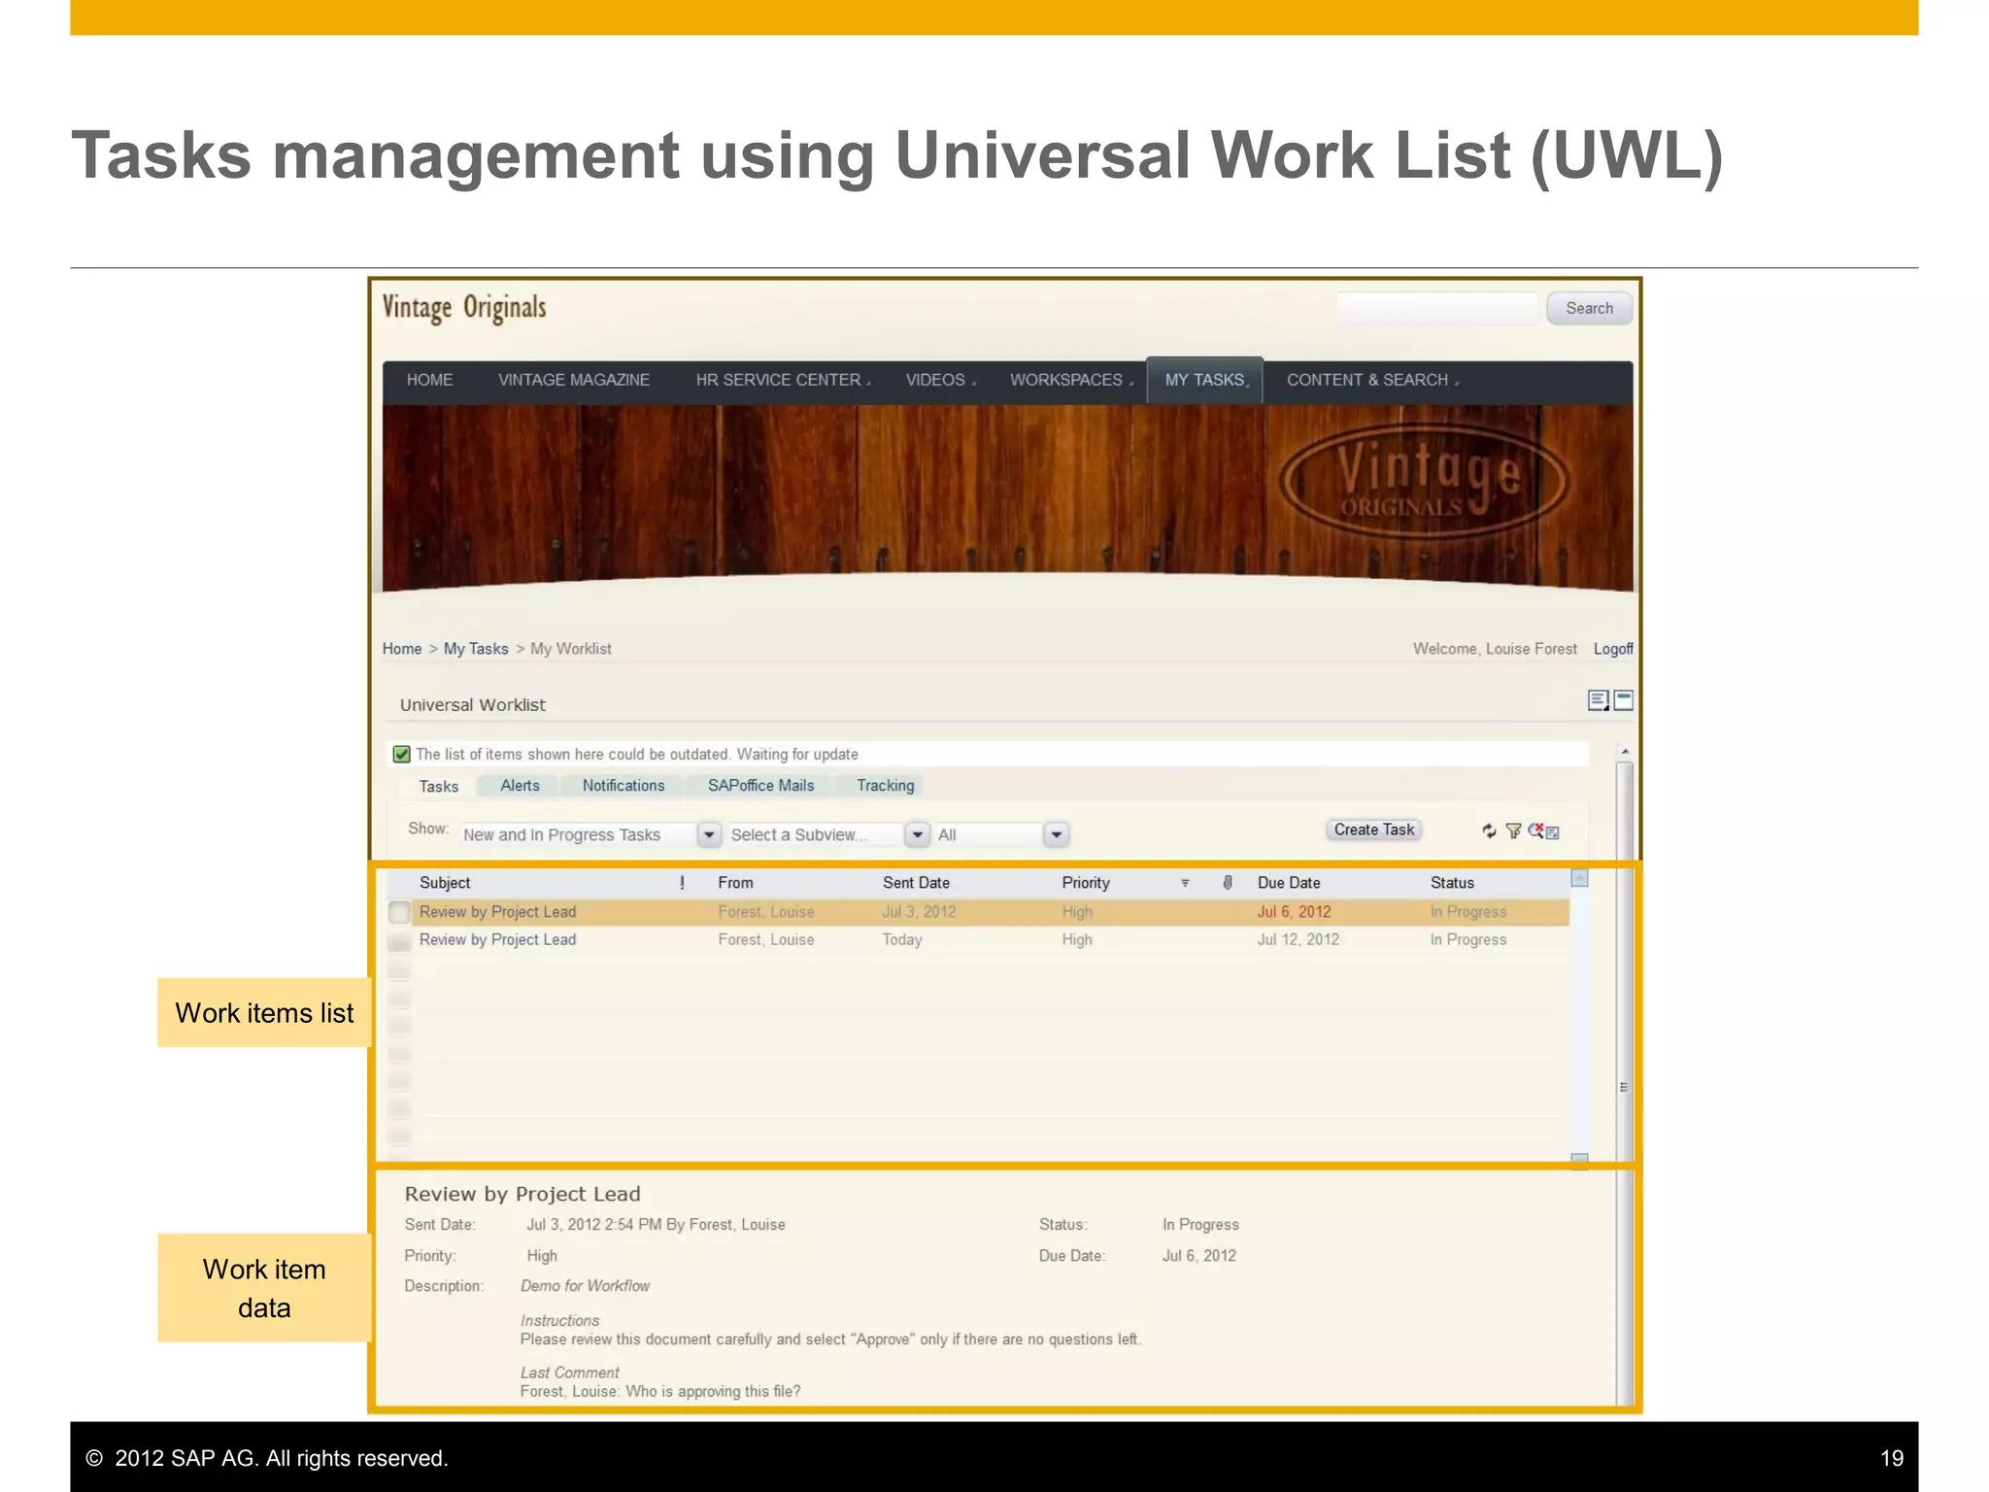The image size is (1989, 1492).
Task: Click the clear filter magnifier icon
Action: 1535,830
